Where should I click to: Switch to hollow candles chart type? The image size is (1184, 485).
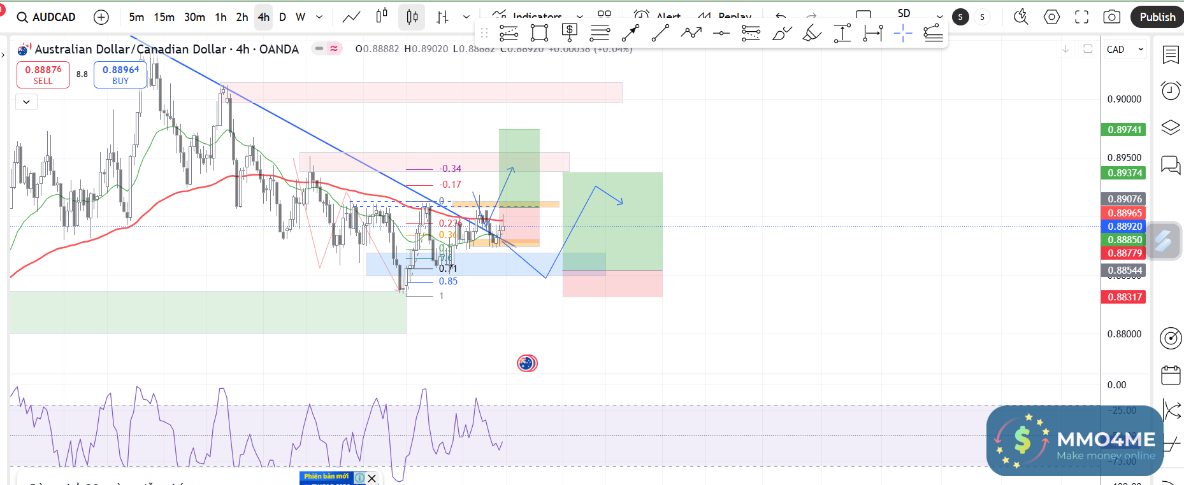[x=382, y=17]
